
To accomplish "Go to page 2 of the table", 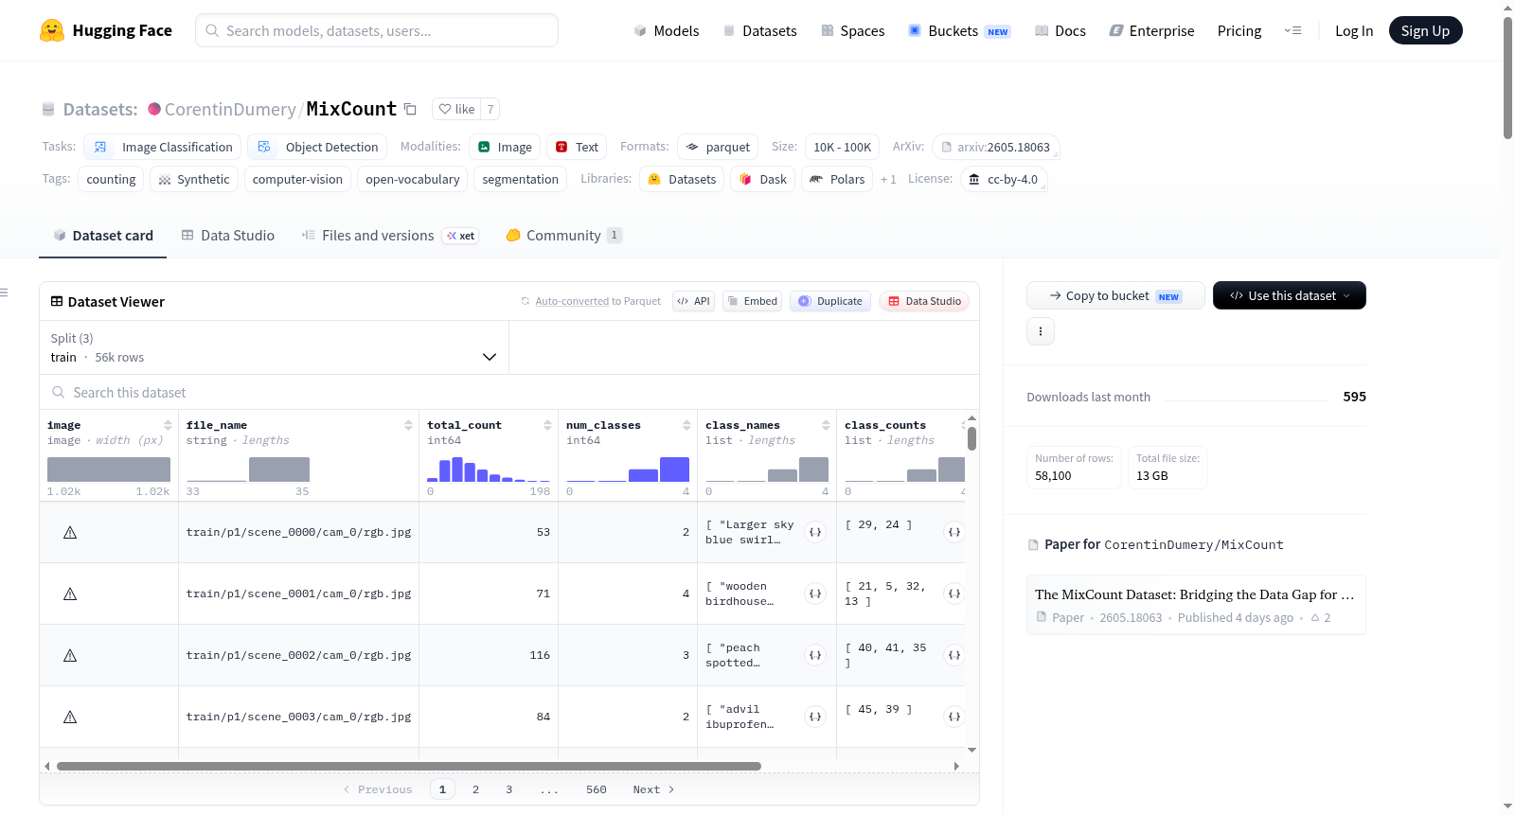I will pyautogui.click(x=475, y=789).
